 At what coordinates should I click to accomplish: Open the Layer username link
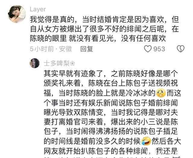(38, 9)
